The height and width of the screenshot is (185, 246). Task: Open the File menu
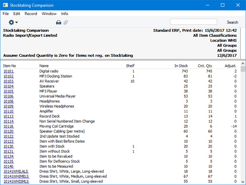pyautogui.click(x=6, y=14)
